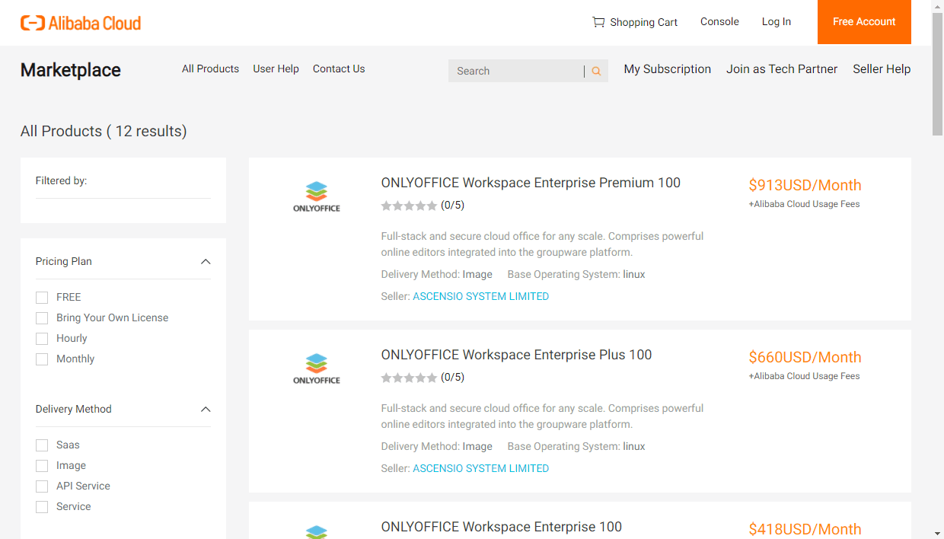Select the Image delivery method checkbox
944x539 pixels.
click(42, 465)
